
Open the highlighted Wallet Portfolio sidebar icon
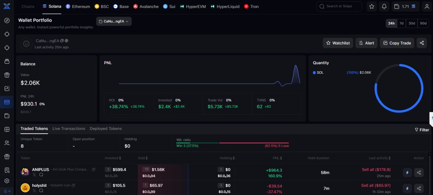pyautogui.click(x=7, y=102)
